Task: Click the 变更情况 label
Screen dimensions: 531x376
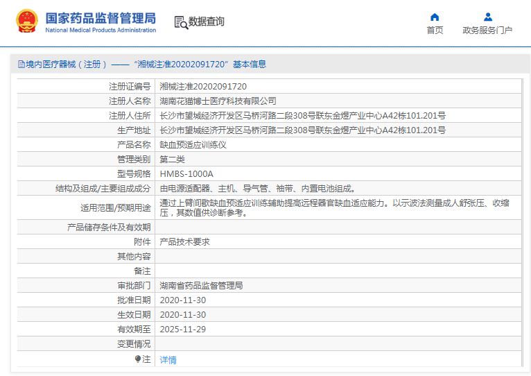Action: (x=134, y=344)
